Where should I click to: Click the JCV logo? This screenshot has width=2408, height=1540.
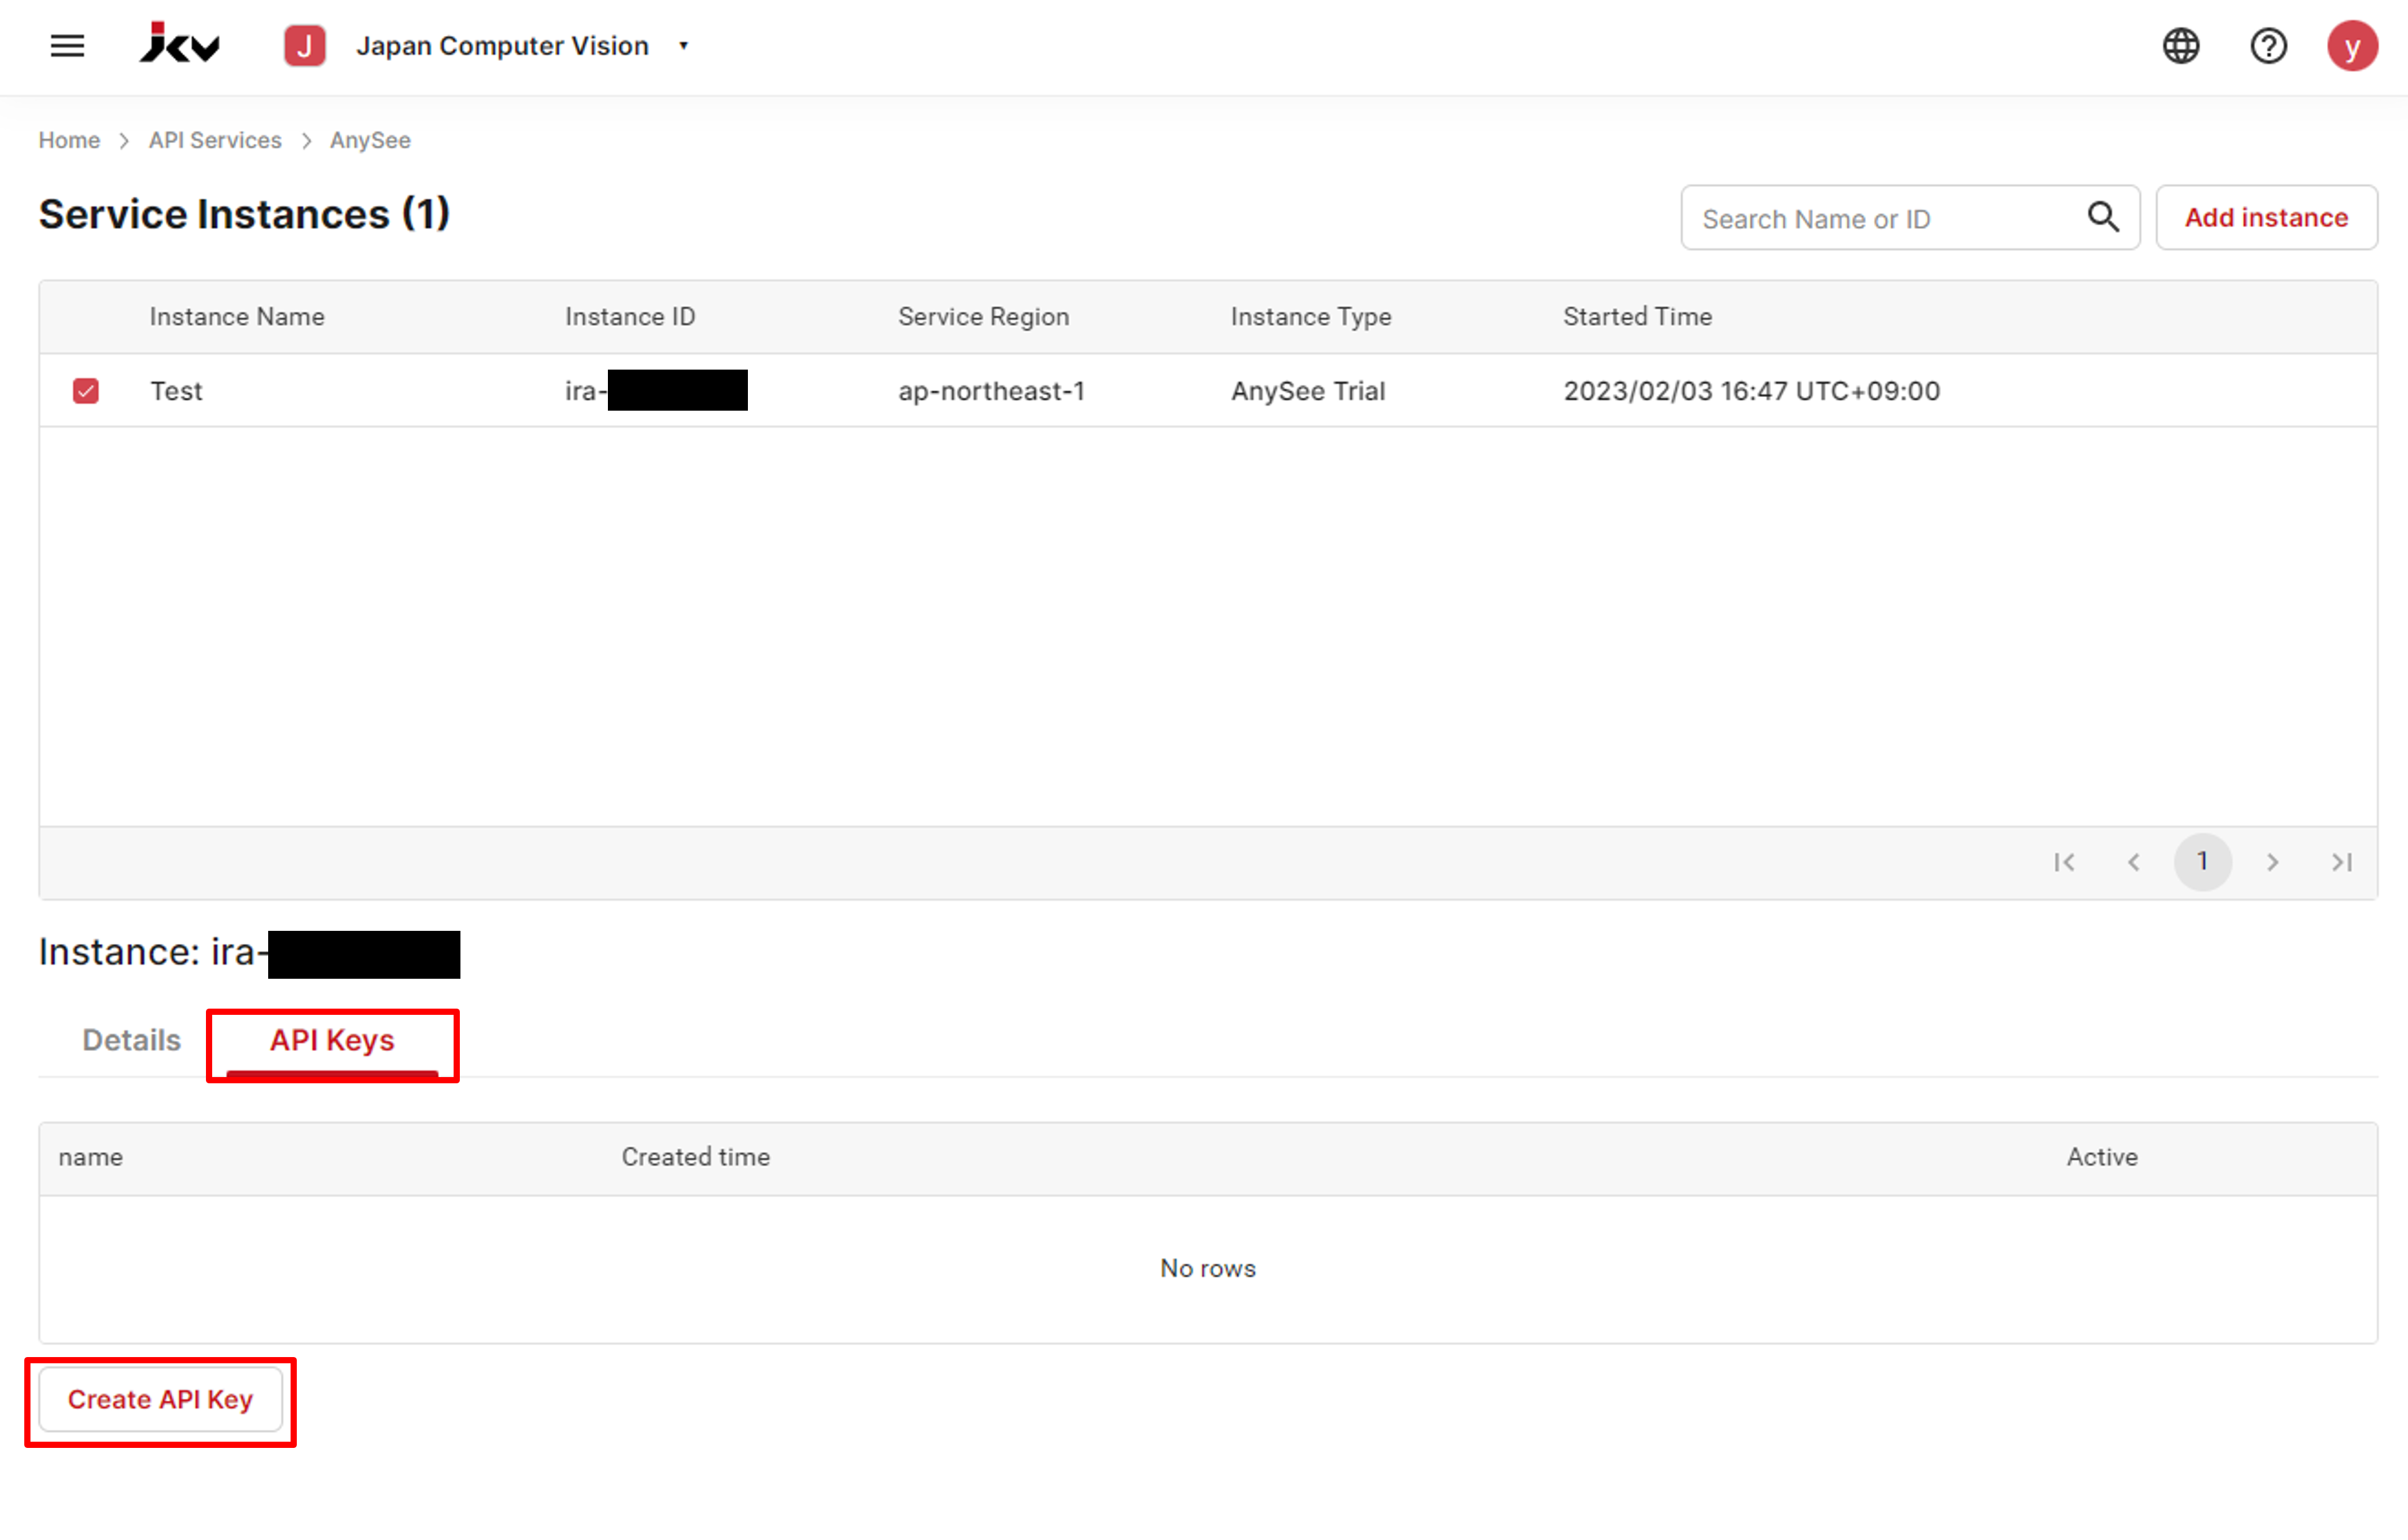tap(179, 43)
